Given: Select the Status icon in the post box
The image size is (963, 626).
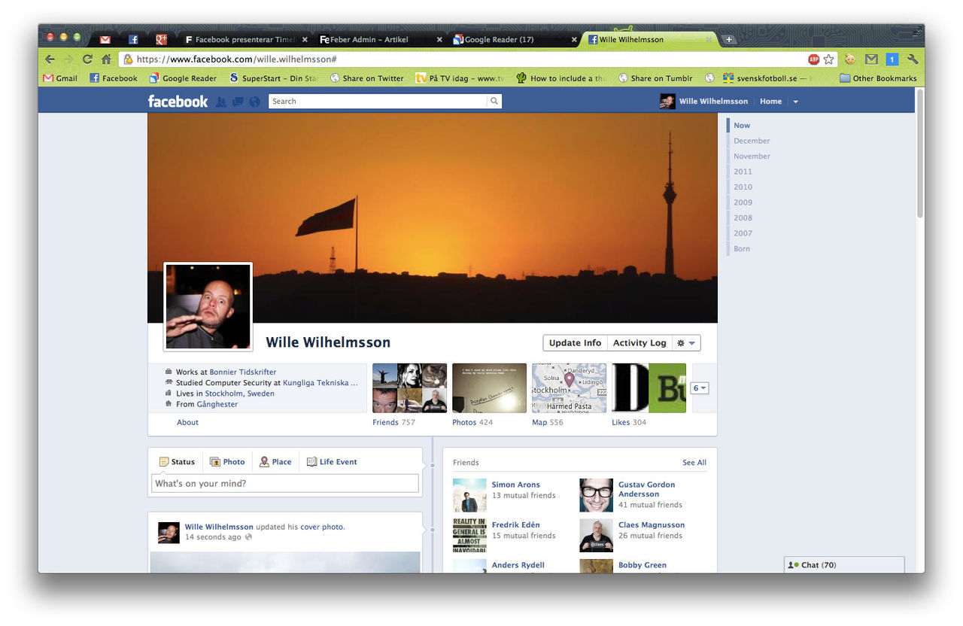Looking at the screenshot, I should [x=166, y=461].
